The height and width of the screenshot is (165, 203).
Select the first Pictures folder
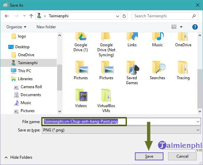click(x=81, y=70)
